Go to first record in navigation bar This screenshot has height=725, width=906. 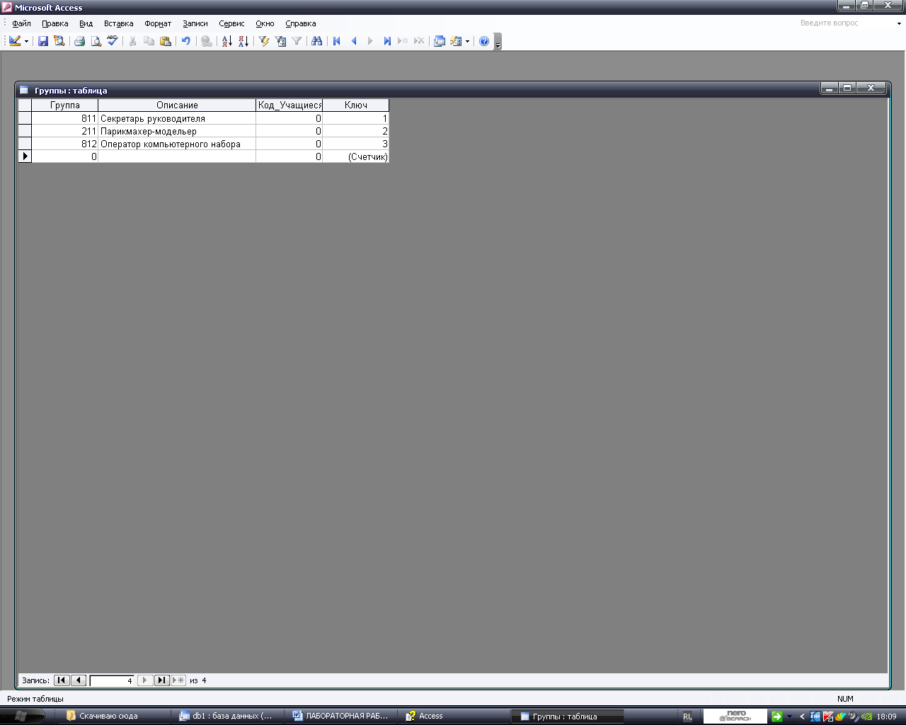pos(62,680)
